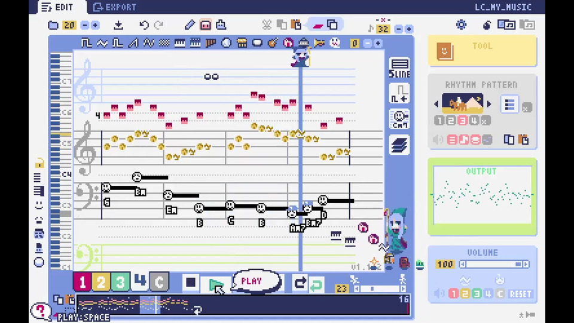Click the camel rhythm pattern thumbnail

coord(462,103)
